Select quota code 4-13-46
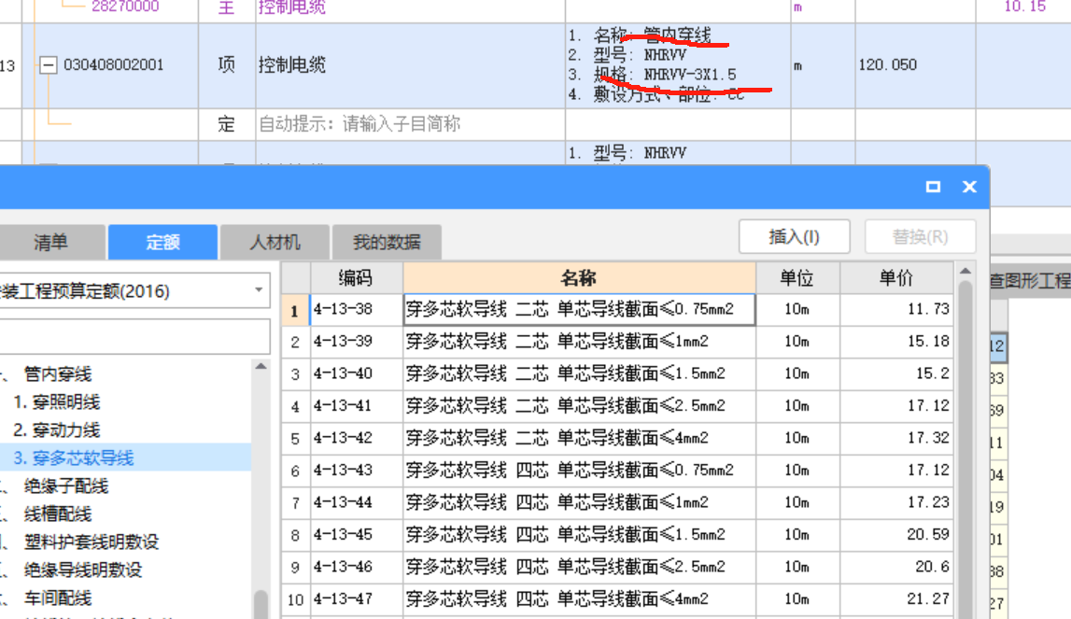Screen dimensions: 1071x619 point(356,567)
